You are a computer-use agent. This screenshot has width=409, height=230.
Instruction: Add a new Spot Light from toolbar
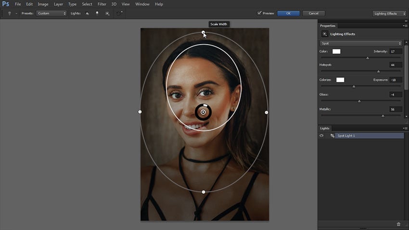pyautogui.click(x=87, y=13)
